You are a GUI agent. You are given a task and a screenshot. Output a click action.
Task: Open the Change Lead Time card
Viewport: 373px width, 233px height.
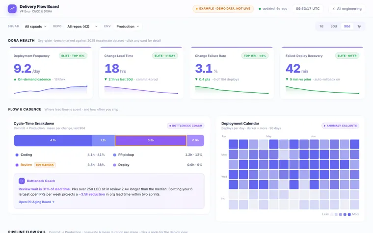click(x=141, y=73)
